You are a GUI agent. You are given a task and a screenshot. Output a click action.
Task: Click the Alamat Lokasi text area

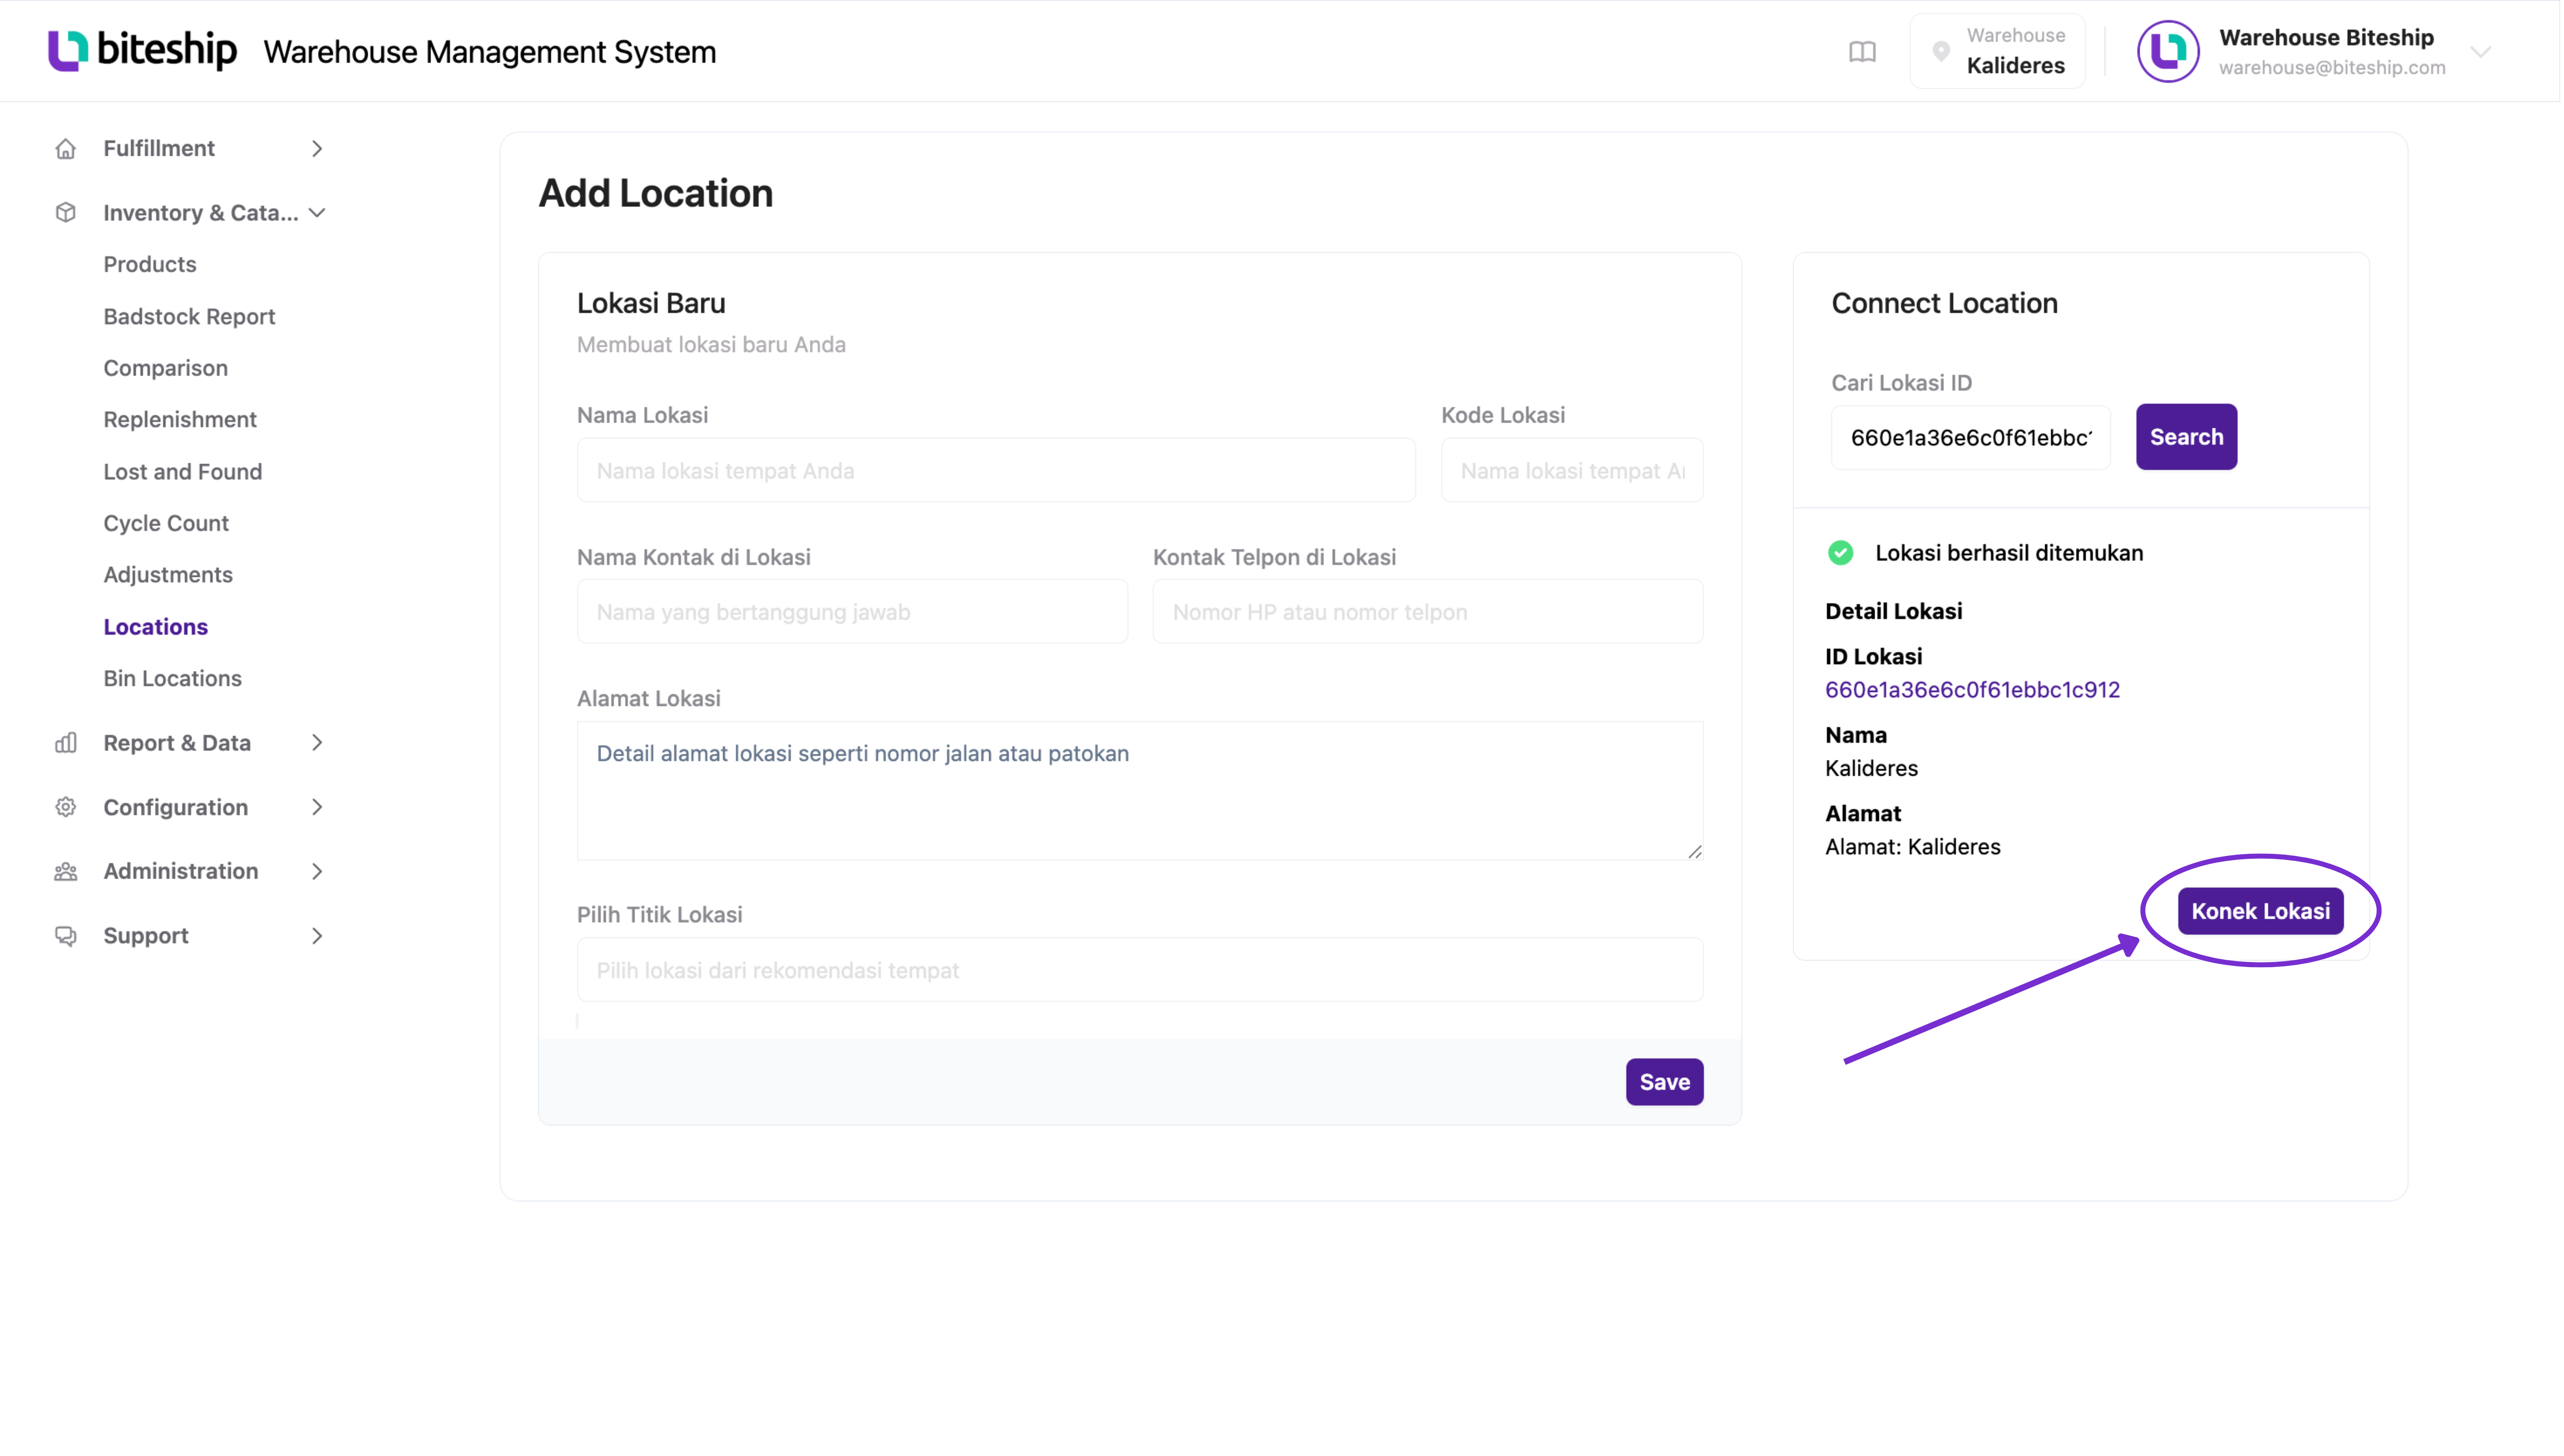(x=1139, y=791)
